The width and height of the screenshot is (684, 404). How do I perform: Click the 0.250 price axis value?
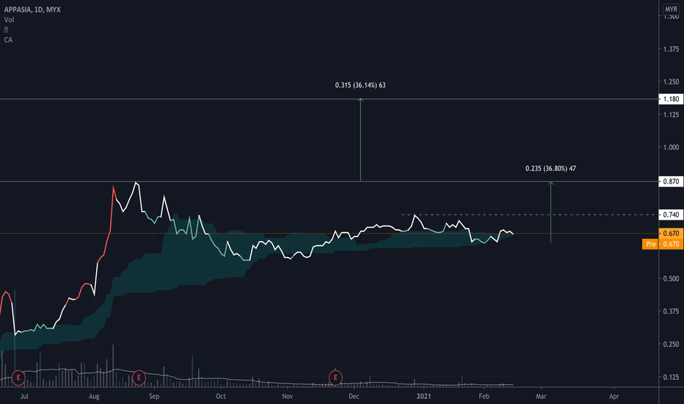click(671, 345)
